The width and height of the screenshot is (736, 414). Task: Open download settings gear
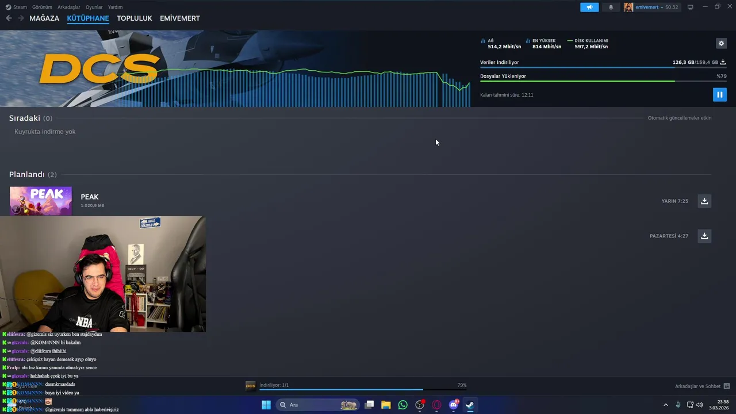[x=721, y=43]
